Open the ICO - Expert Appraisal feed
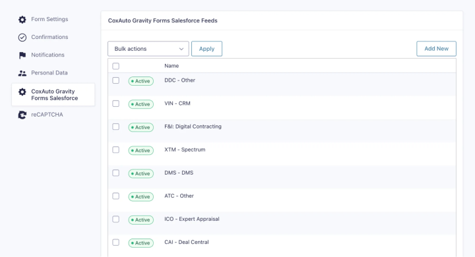This screenshot has height=257, width=475. [x=192, y=219]
